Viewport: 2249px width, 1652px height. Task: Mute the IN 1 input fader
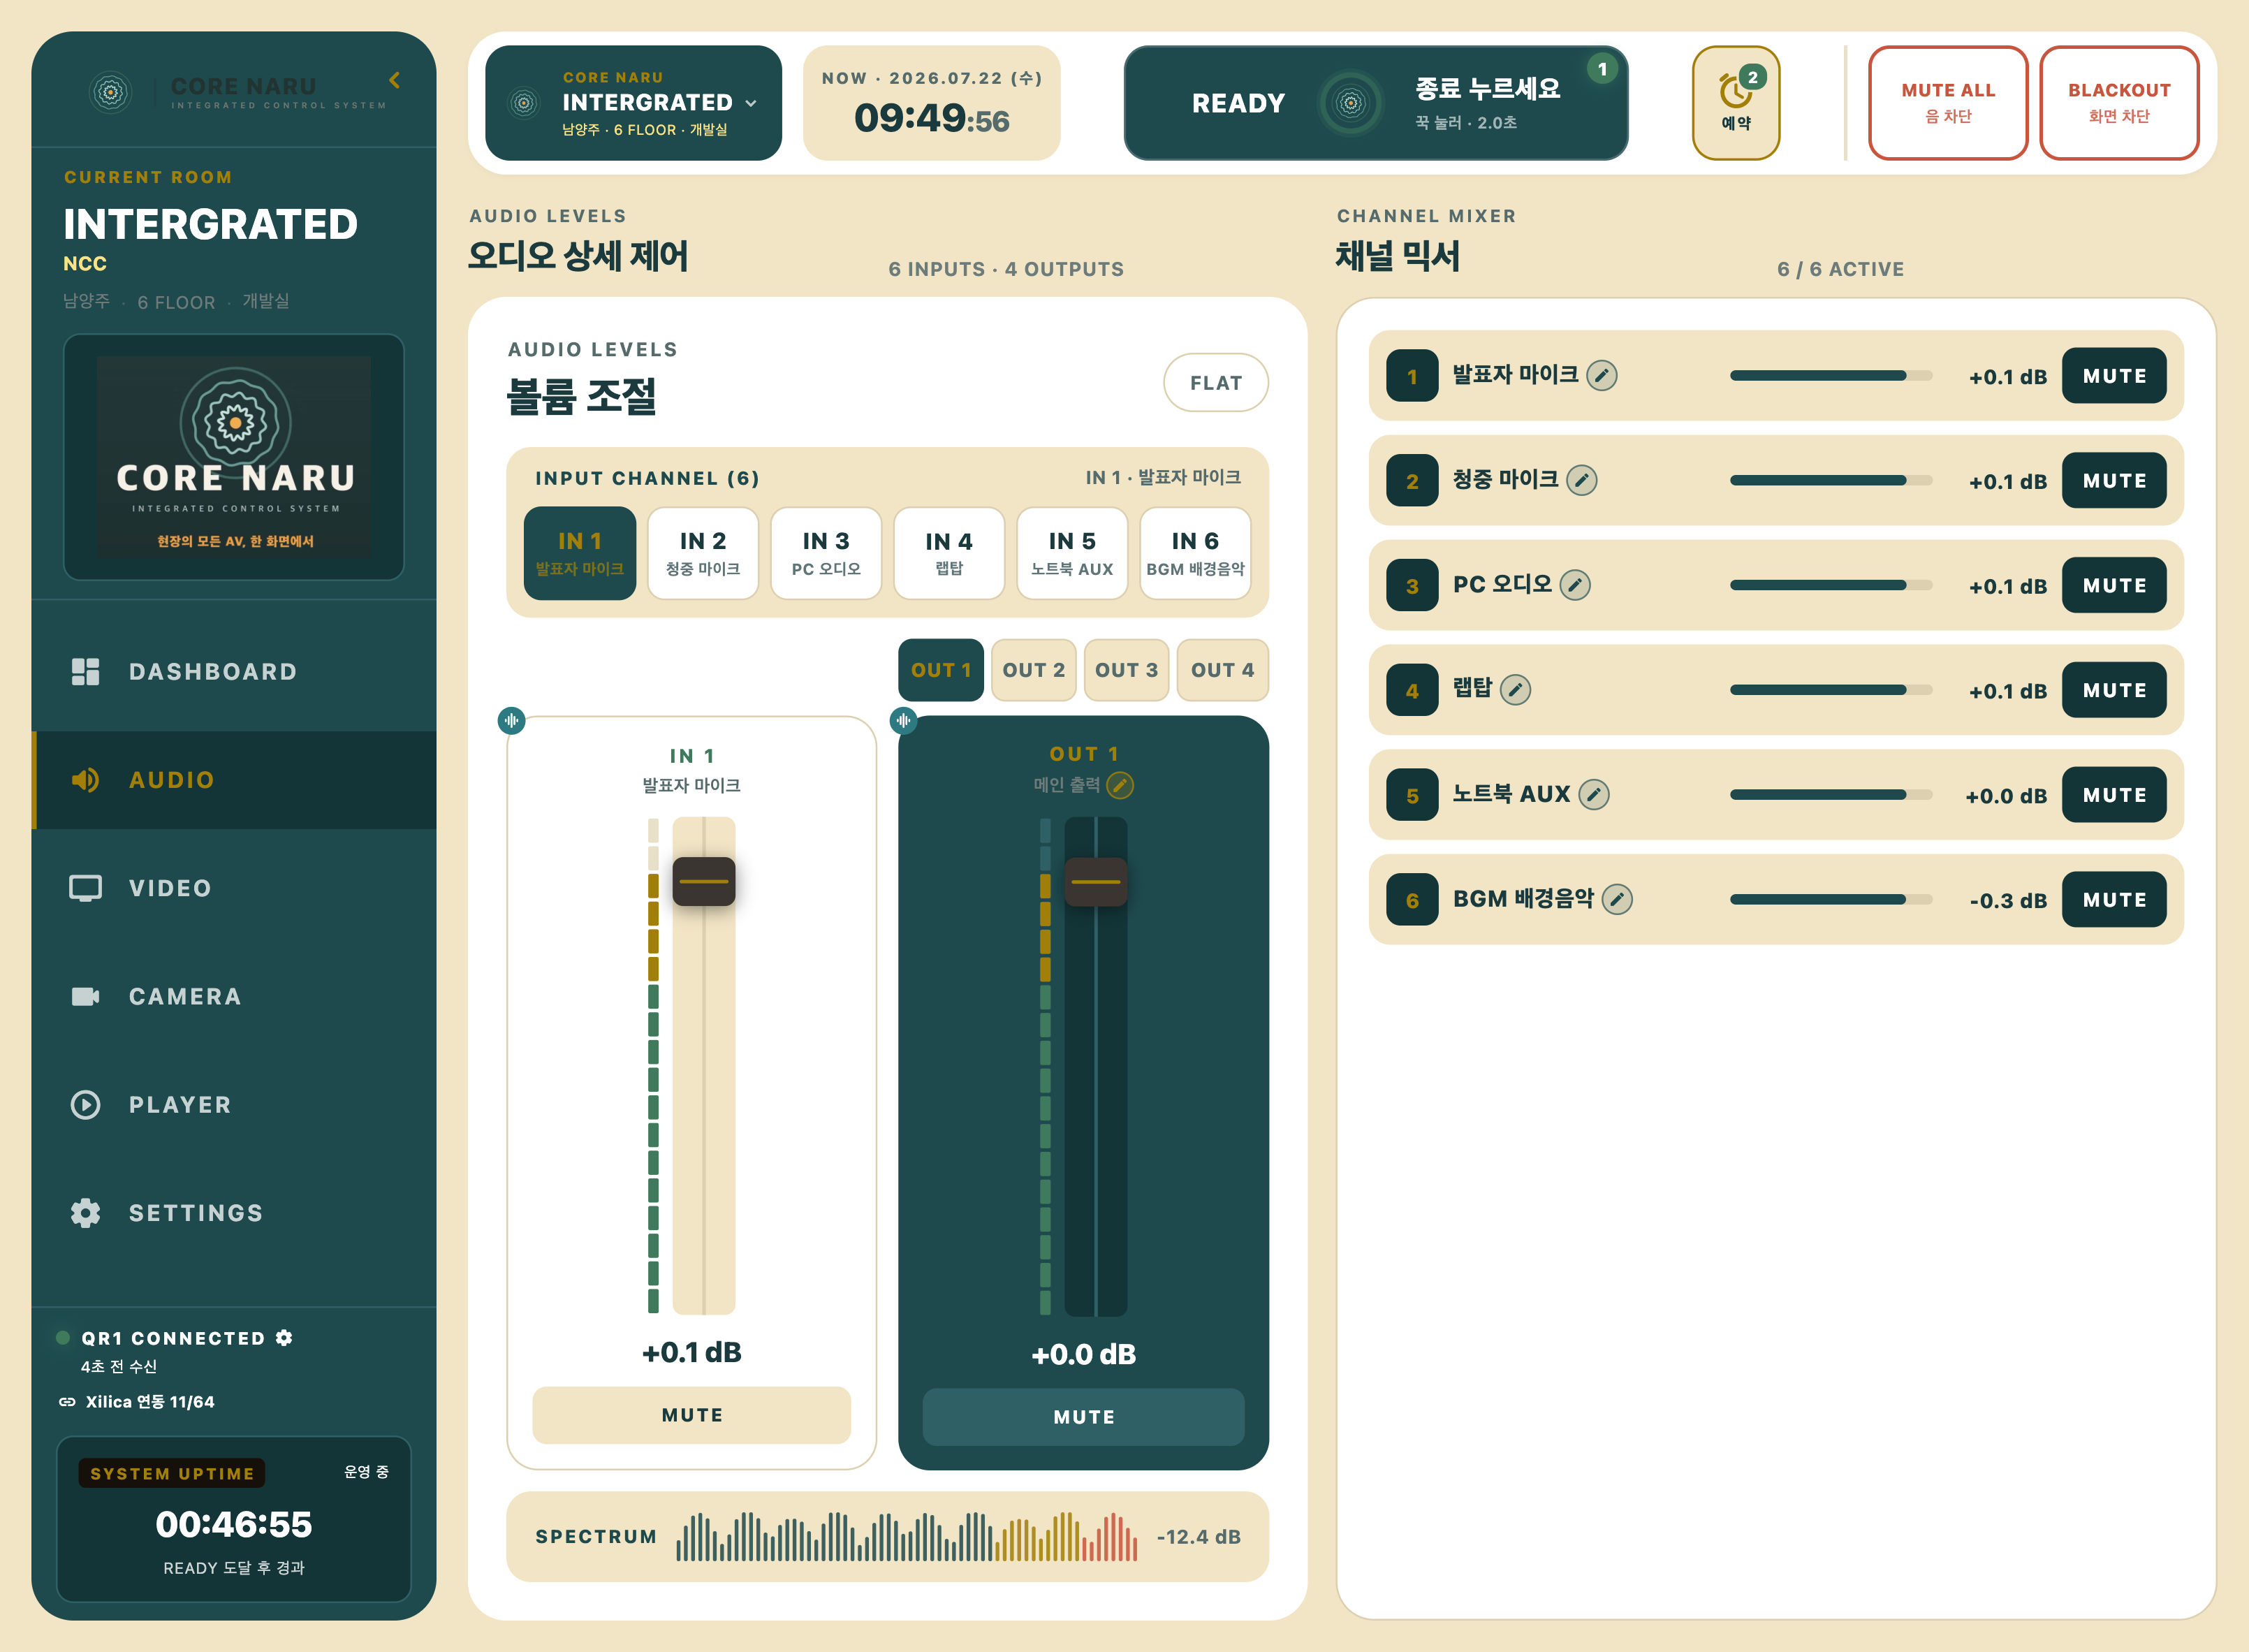pyautogui.click(x=692, y=1415)
